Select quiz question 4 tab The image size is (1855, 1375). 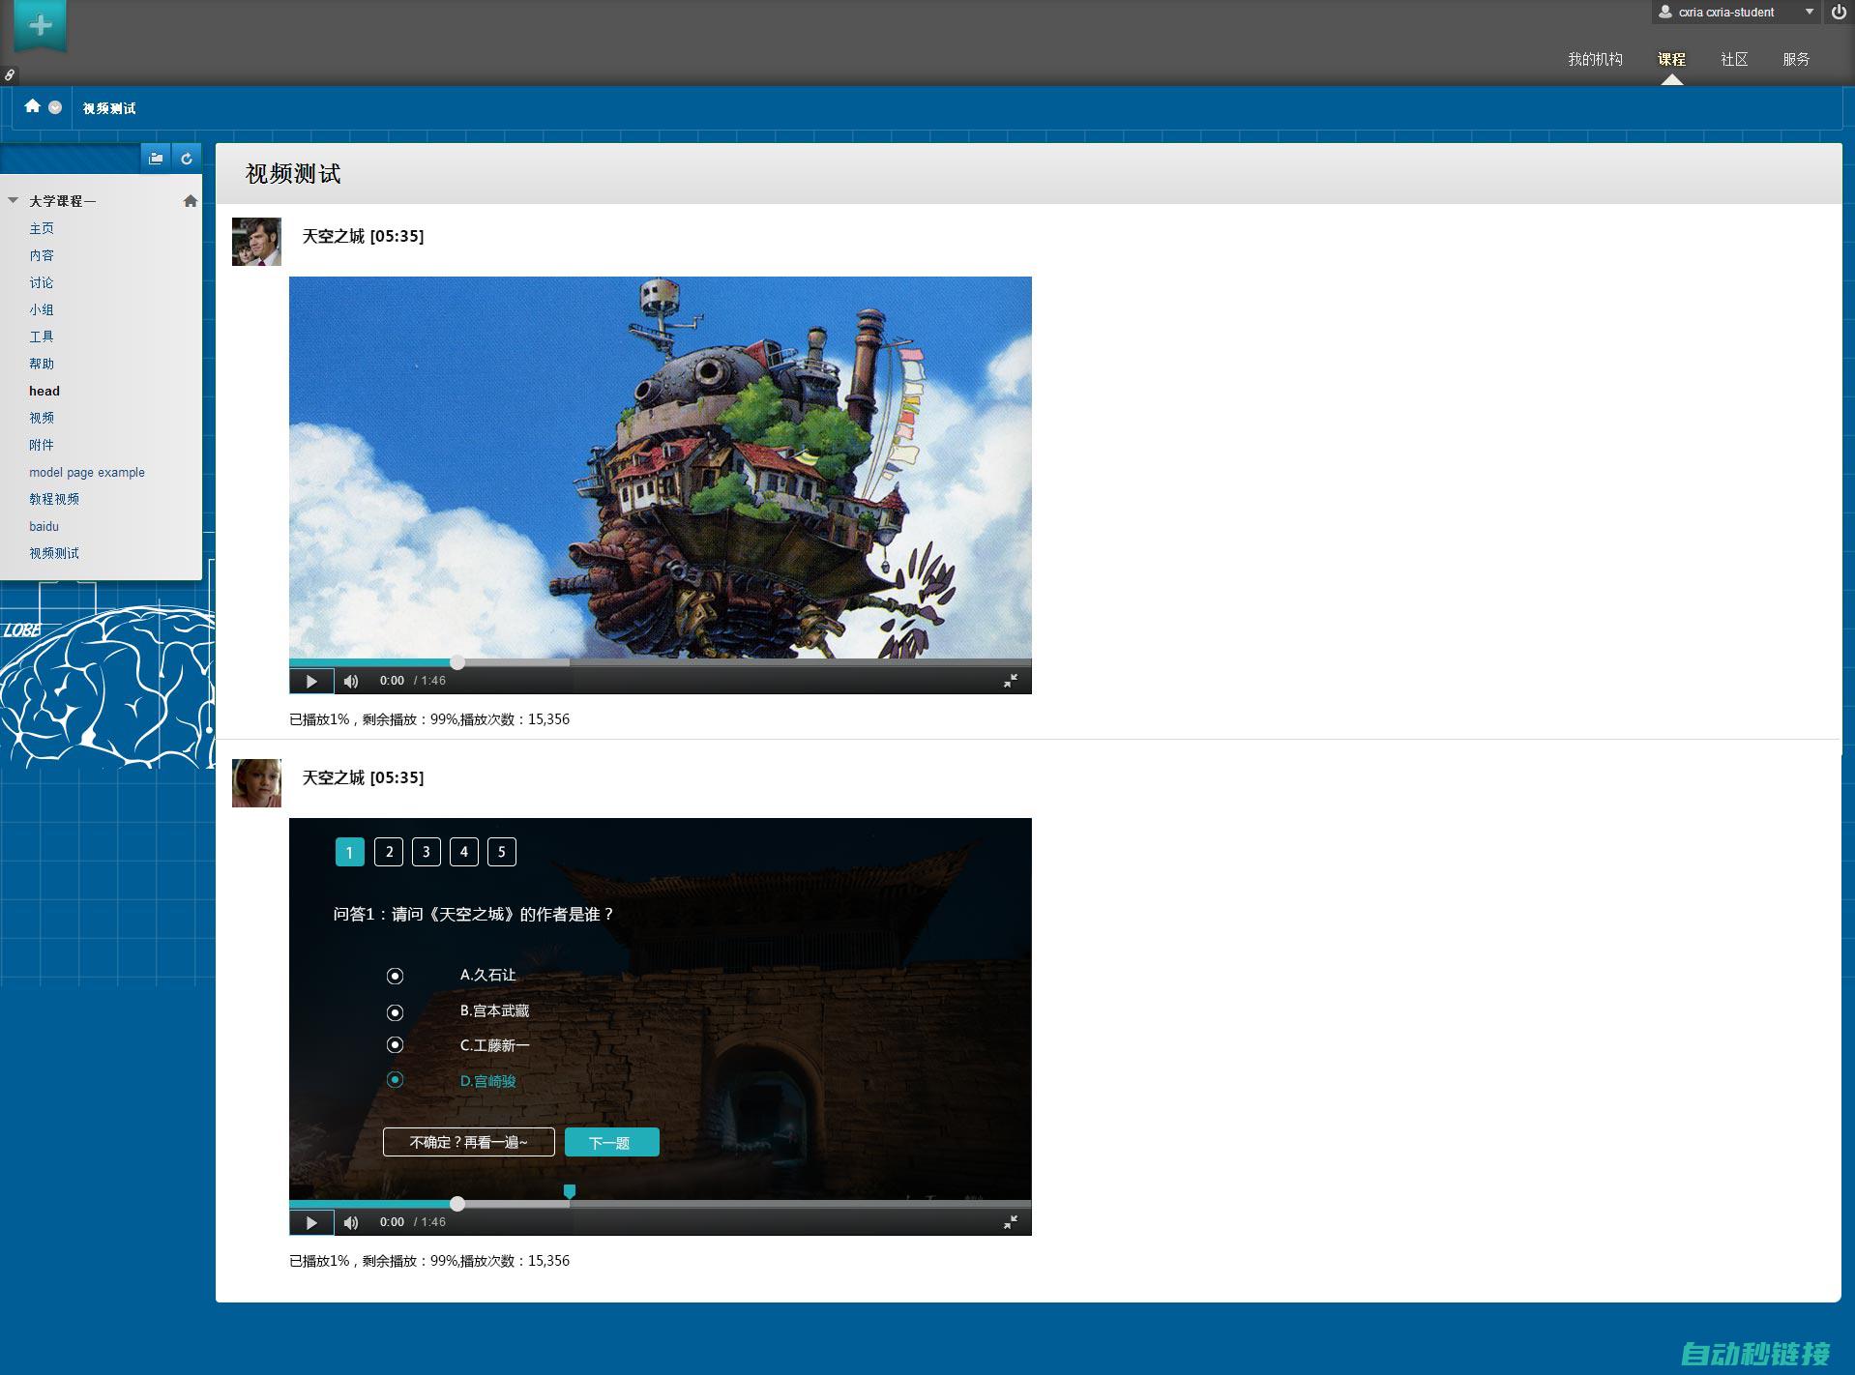464,852
